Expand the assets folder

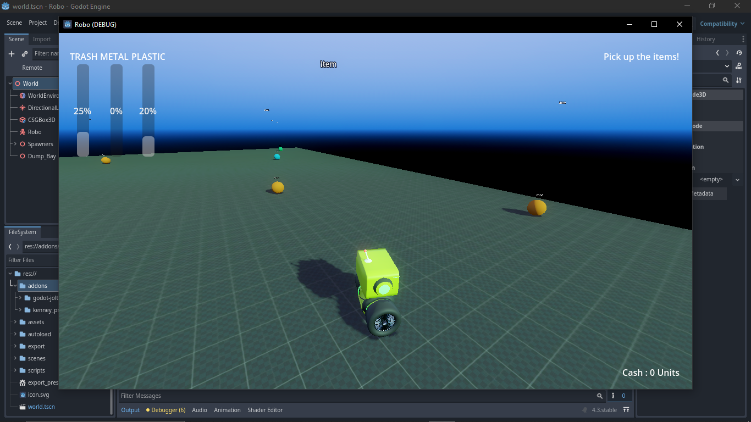(15, 322)
